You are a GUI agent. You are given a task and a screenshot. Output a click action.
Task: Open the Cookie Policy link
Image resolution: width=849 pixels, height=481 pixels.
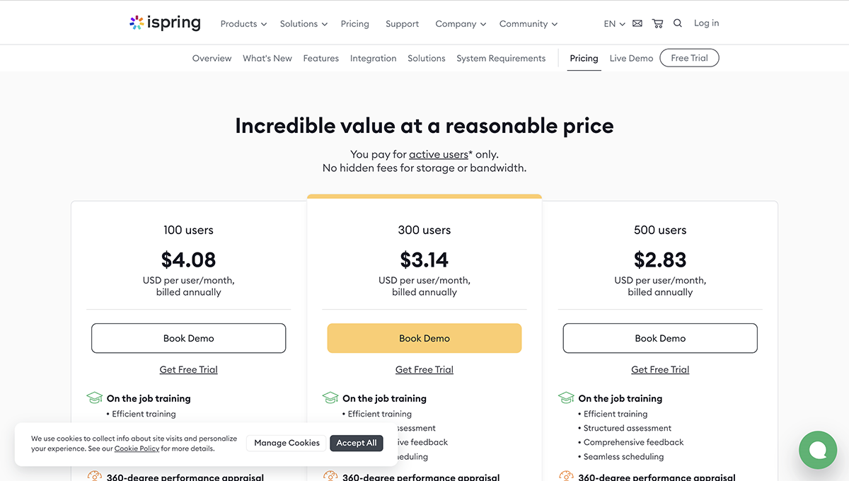click(x=137, y=448)
